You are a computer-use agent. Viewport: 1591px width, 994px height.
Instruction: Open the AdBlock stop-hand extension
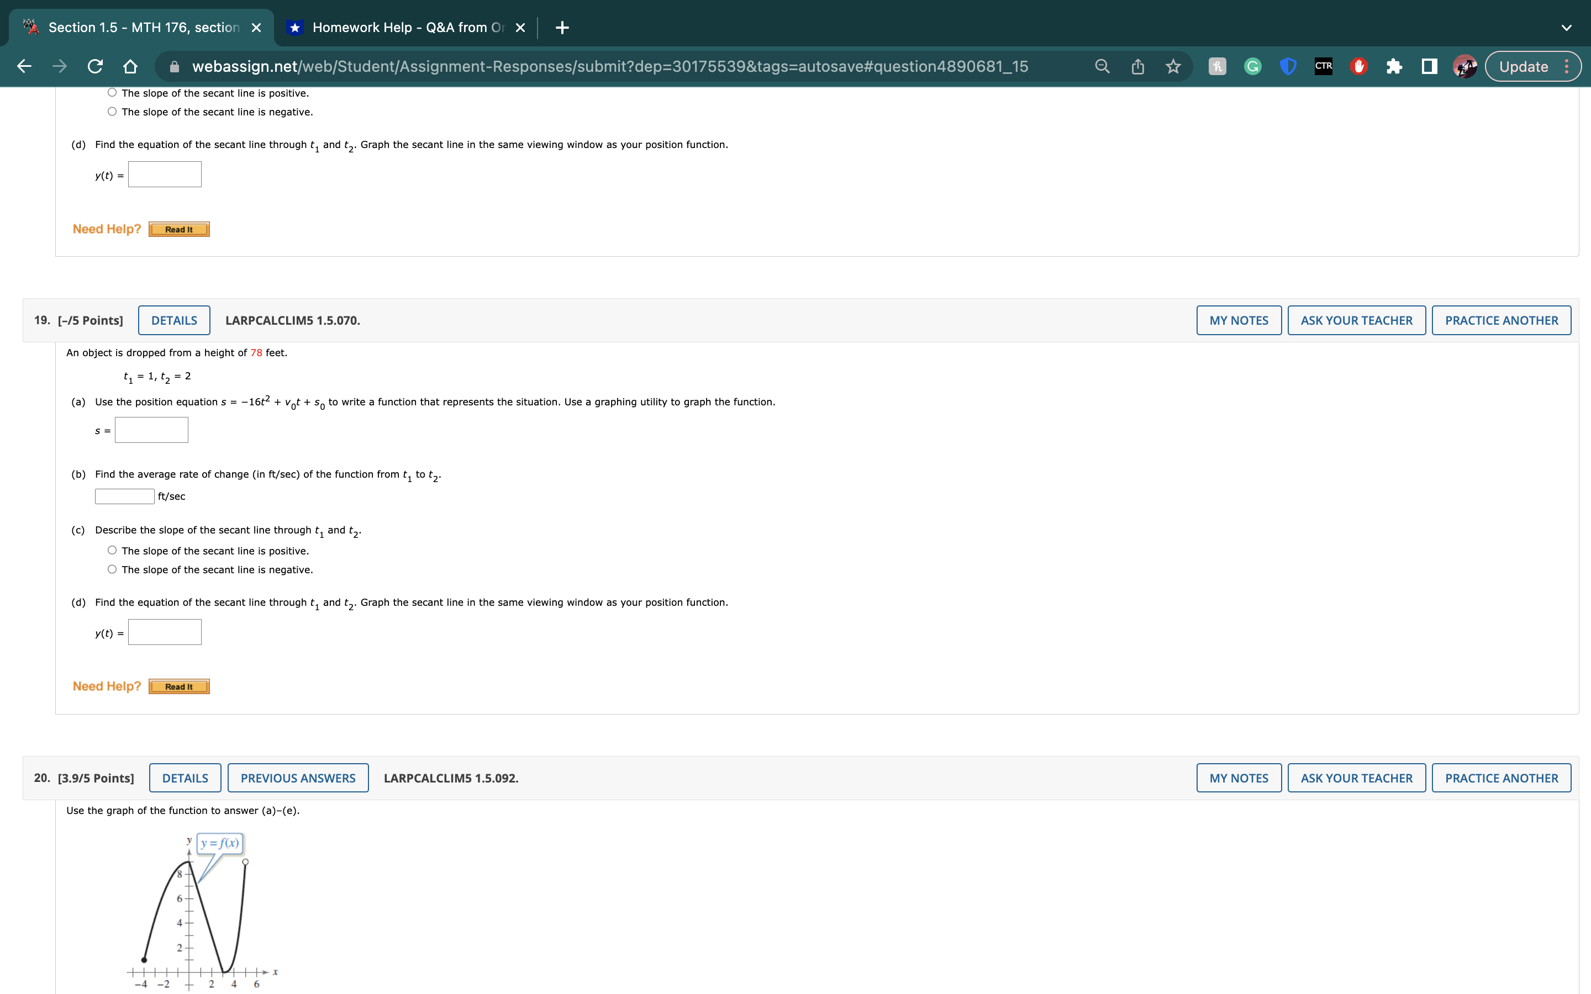coord(1358,66)
